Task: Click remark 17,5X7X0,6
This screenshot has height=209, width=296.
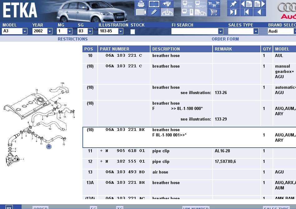Action: click(225, 161)
